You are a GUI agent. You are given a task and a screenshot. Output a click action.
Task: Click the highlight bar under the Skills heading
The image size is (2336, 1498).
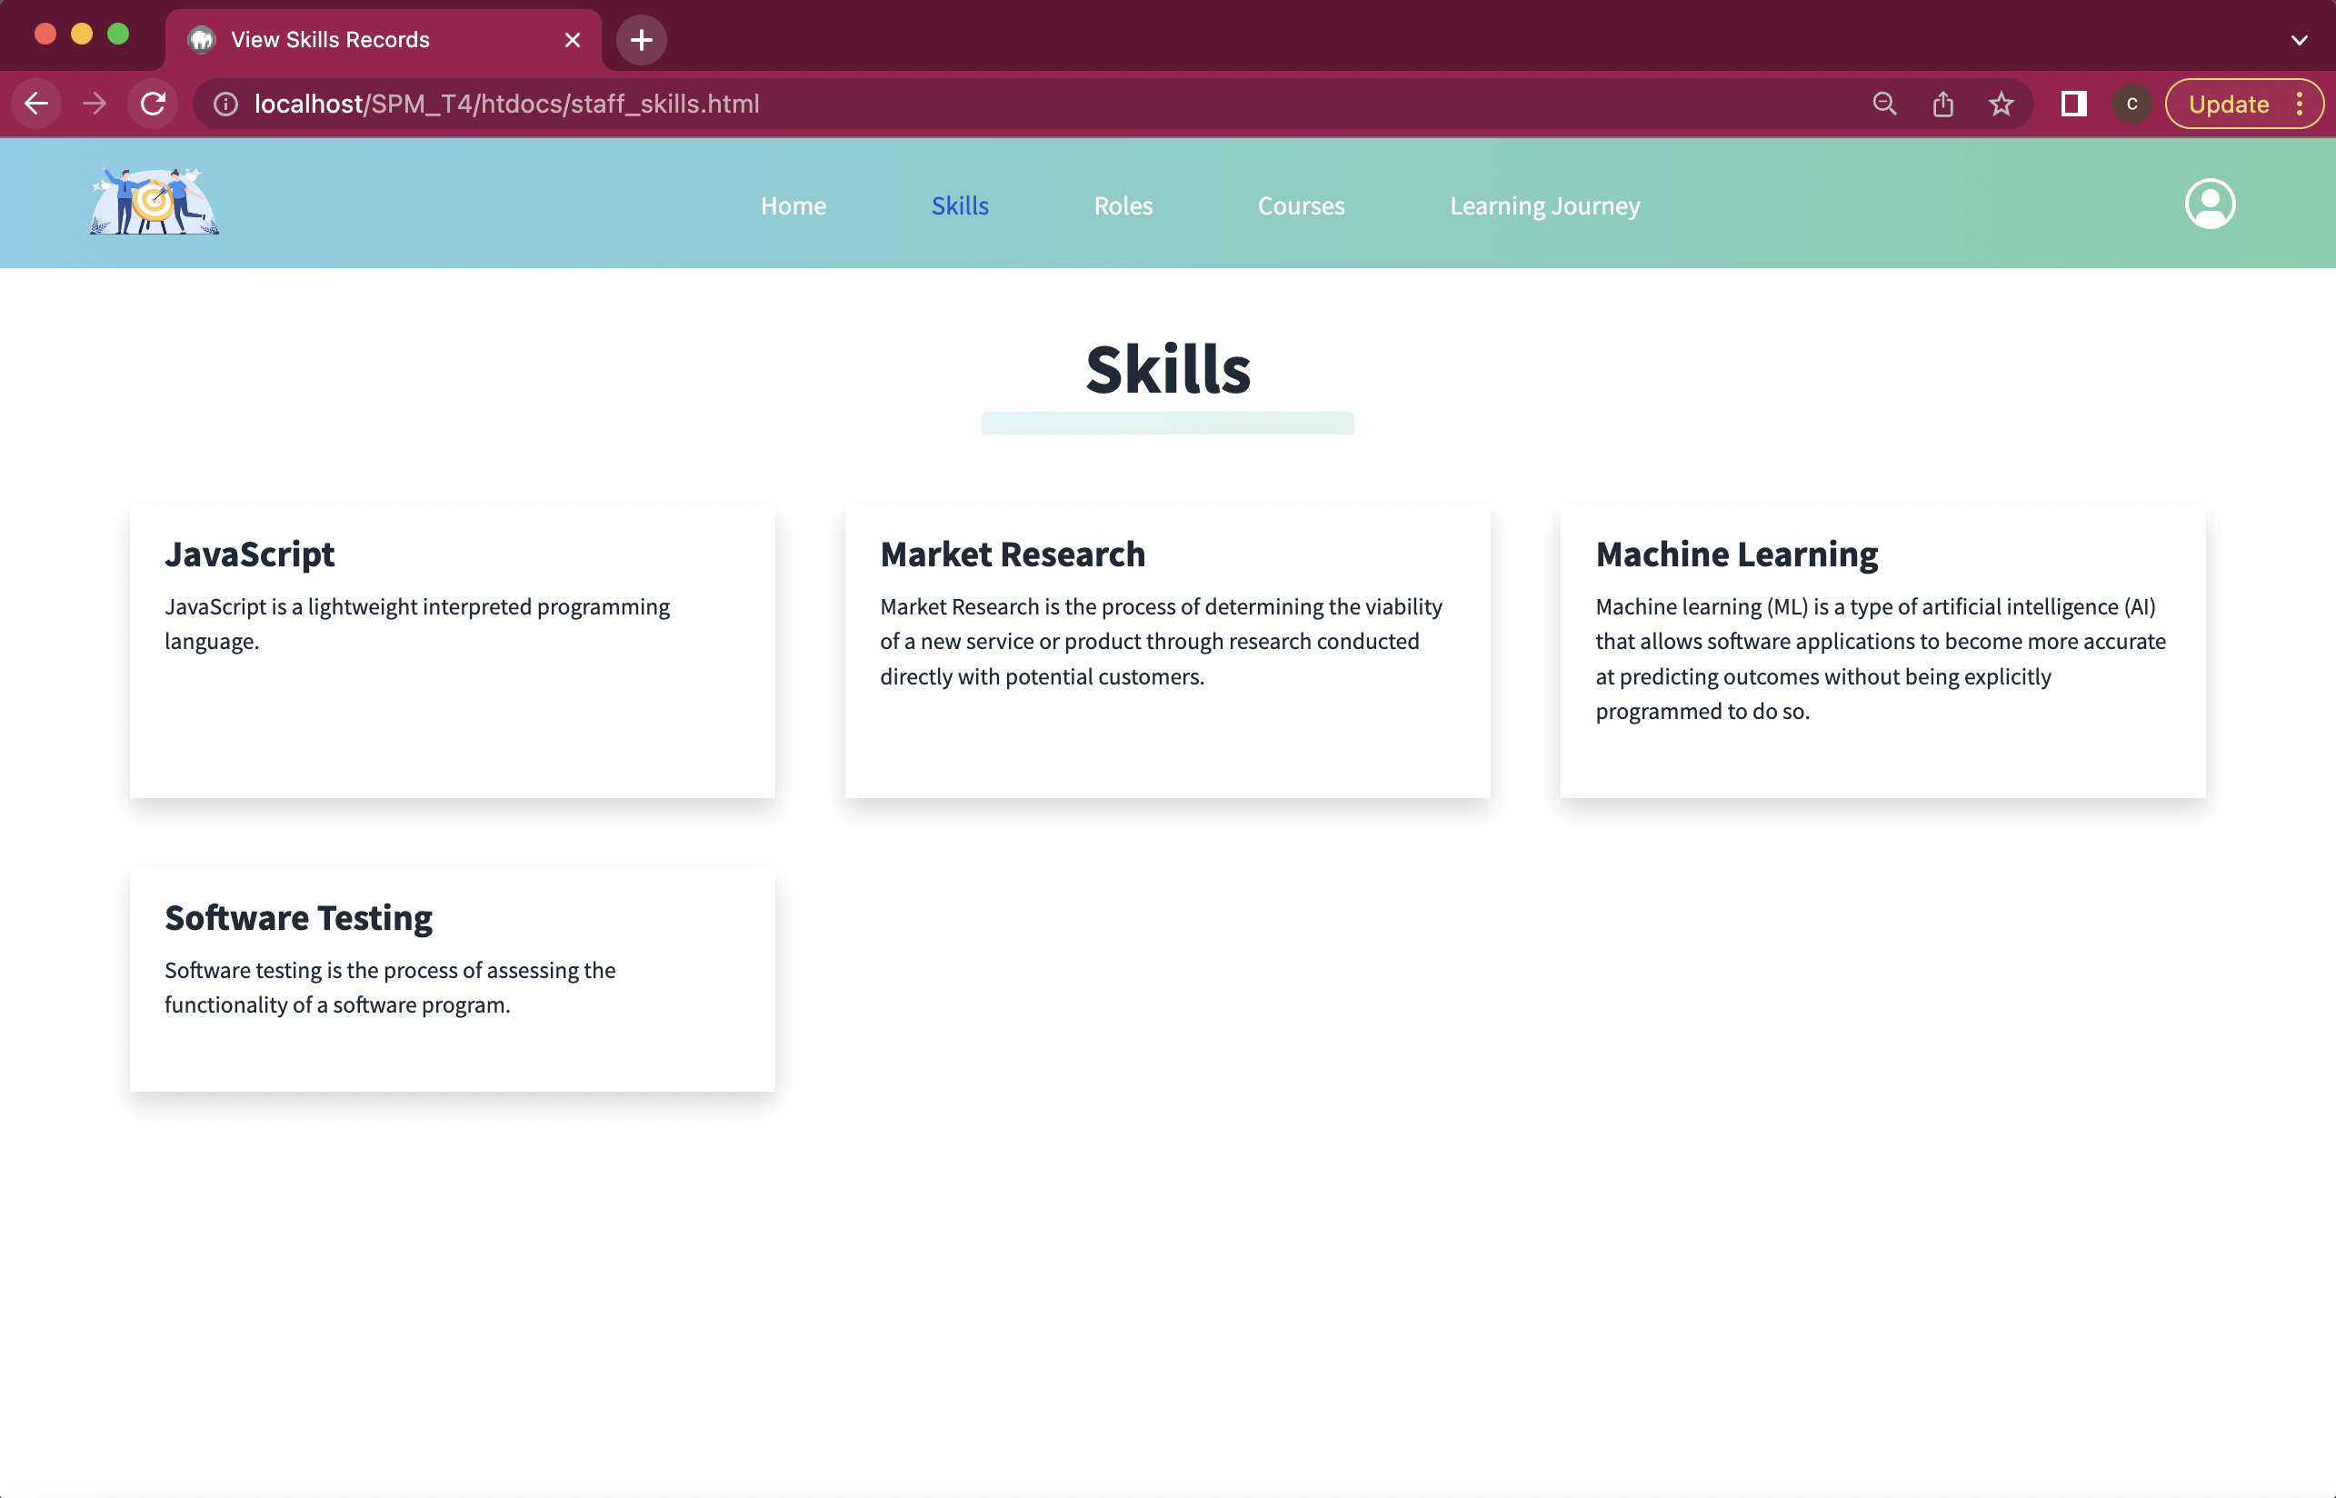pos(1167,422)
